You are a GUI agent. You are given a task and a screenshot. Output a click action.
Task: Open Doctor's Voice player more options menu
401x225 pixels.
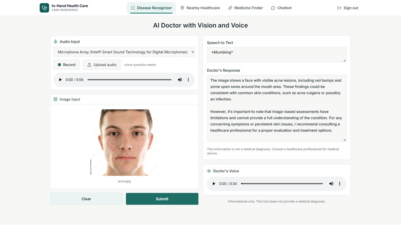click(x=340, y=184)
